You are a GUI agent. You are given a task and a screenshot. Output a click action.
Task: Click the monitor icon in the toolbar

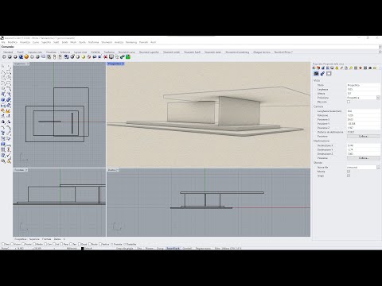click(x=111, y=56)
